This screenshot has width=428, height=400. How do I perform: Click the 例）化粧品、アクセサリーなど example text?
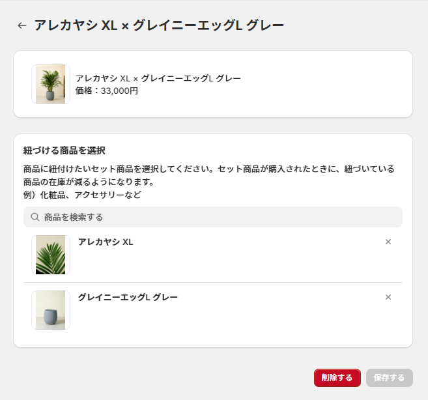[82, 194]
